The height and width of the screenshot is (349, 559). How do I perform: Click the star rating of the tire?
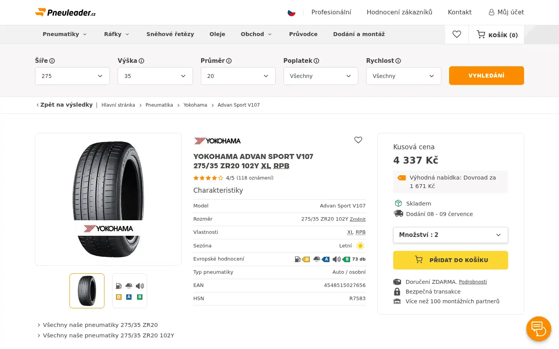pyautogui.click(x=208, y=178)
